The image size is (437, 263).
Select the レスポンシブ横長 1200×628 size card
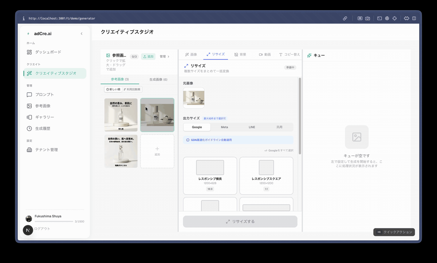click(210, 176)
